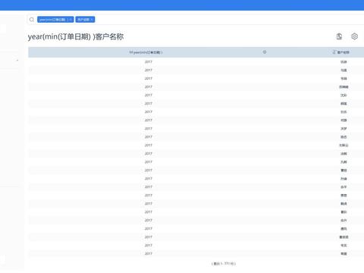The height and width of the screenshot is (273, 364).
Task: Click the chart title year(min(订单日期))客户名称
Action: click(x=76, y=36)
